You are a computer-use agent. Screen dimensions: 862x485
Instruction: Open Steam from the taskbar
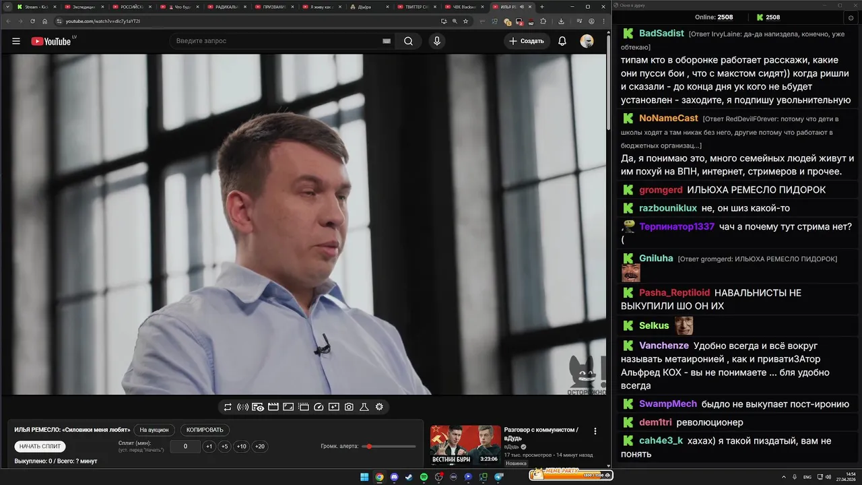(409, 477)
